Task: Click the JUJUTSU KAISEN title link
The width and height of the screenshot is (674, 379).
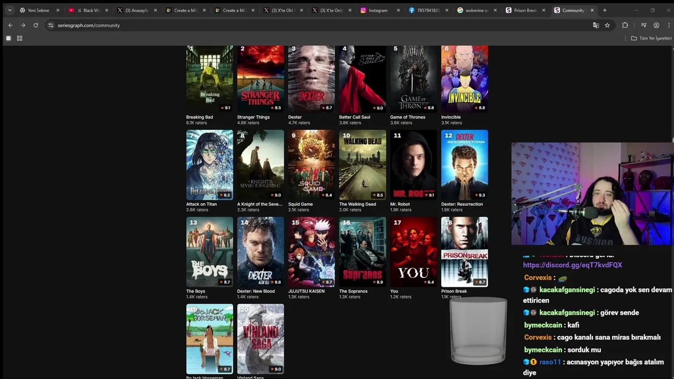Action: tap(306, 291)
